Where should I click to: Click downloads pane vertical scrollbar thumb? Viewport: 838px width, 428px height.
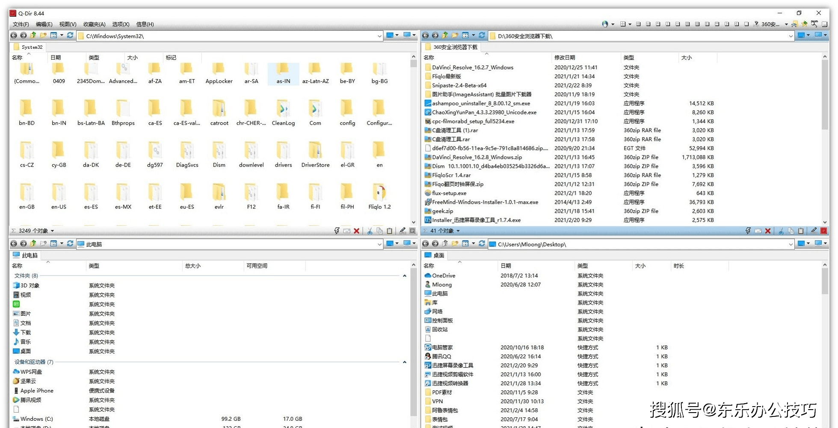click(x=825, y=94)
